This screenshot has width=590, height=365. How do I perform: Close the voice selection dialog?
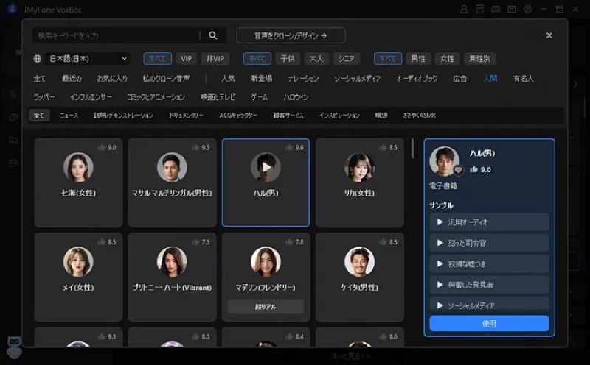pos(549,35)
